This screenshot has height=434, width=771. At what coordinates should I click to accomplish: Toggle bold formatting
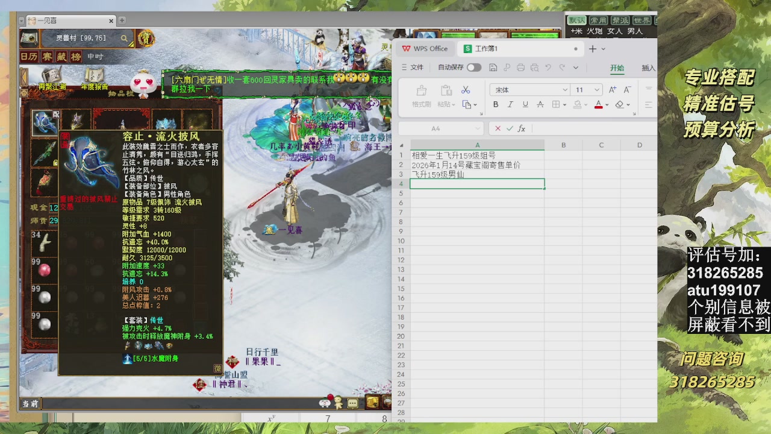tap(496, 104)
